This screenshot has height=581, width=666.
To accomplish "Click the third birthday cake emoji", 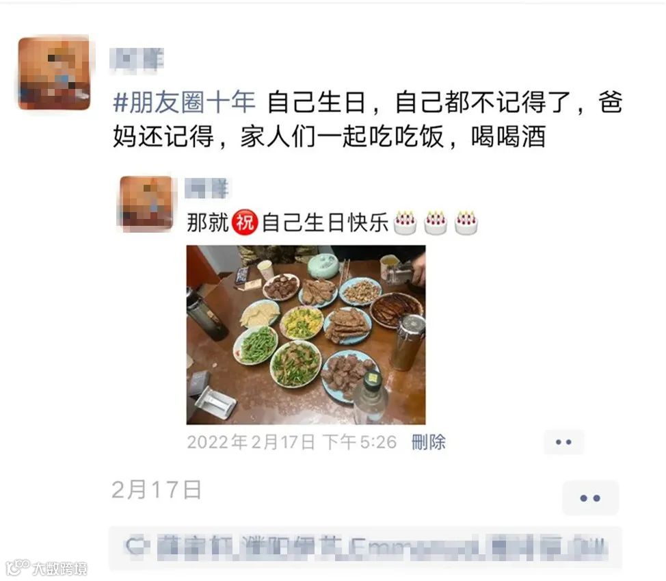I will [x=466, y=222].
